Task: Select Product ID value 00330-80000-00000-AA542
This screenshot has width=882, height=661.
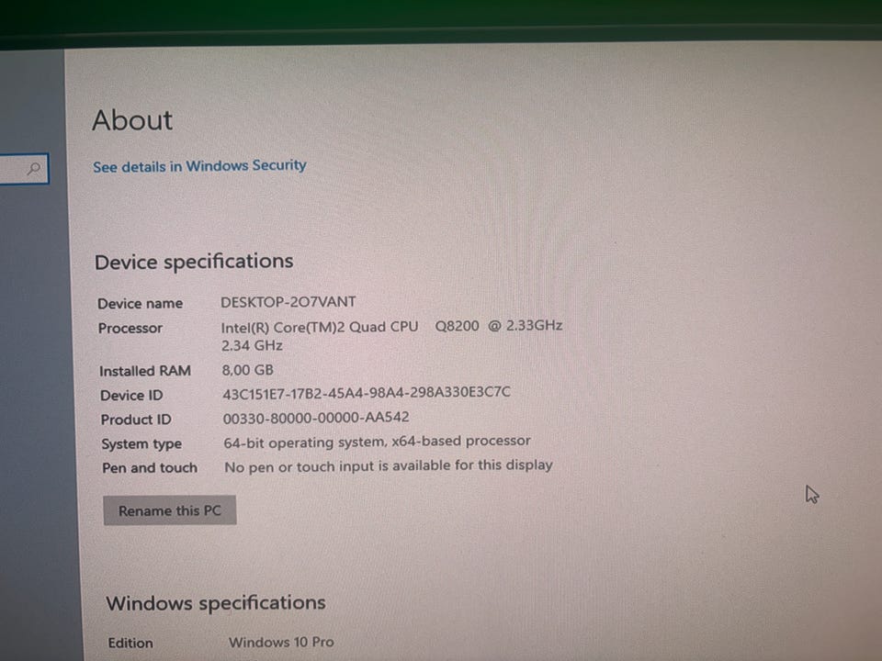Action: point(316,418)
